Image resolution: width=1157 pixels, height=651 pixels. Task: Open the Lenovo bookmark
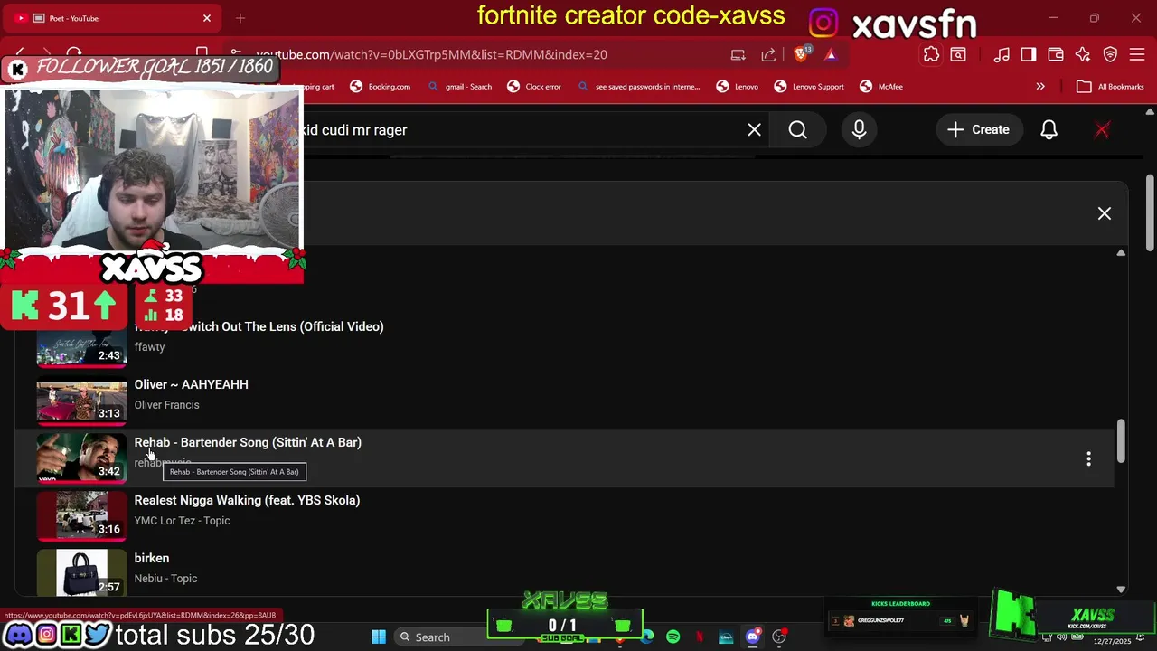[738, 87]
